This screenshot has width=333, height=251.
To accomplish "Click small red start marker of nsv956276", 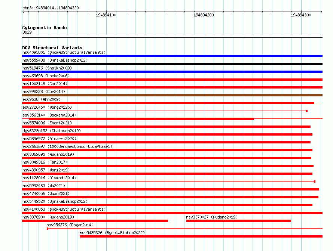I will (48, 229).
